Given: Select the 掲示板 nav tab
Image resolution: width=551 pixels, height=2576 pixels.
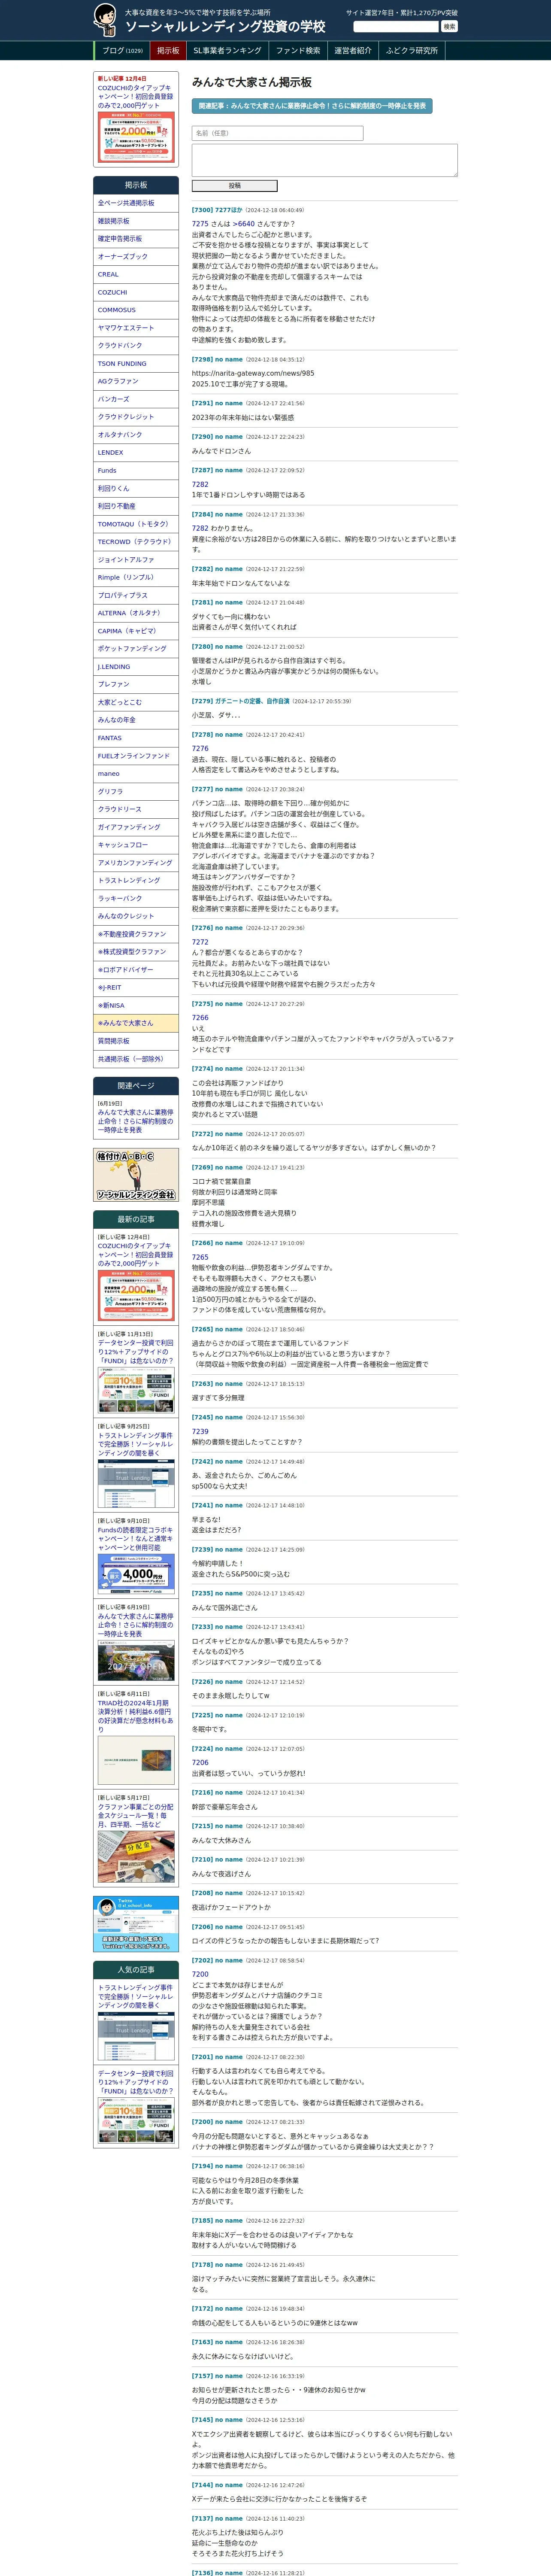Looking at the screenshot, I should point(168,51).
